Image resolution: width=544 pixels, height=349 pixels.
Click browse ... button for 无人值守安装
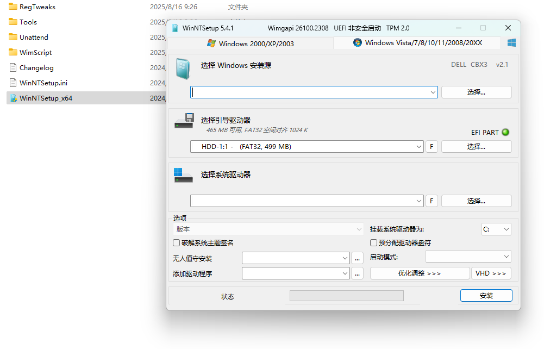coord(358,258)
